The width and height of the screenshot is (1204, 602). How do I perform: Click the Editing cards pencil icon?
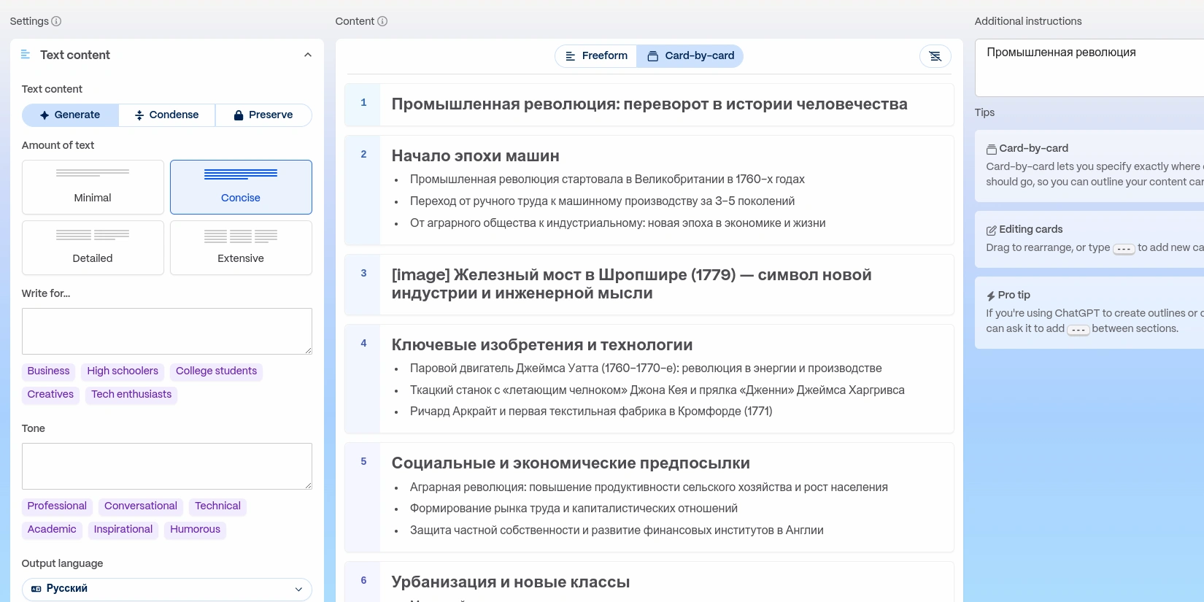pyautogui.click(x=991, y=230)
